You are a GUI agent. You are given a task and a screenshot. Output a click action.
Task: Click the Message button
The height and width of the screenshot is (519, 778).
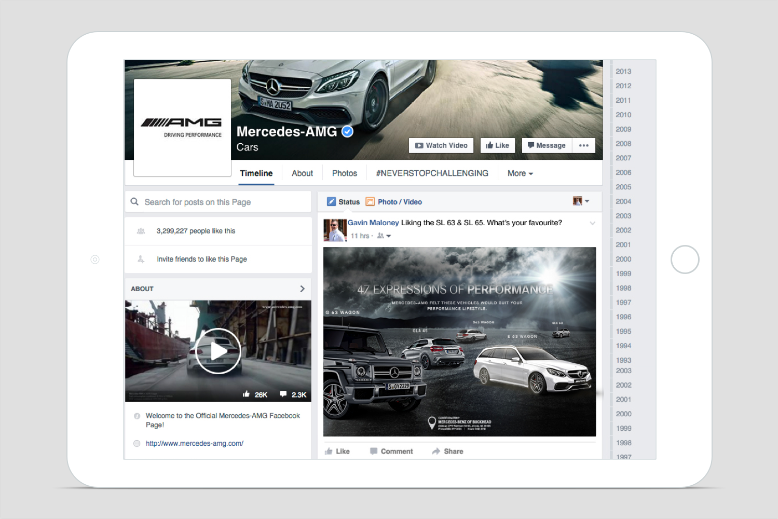[547, 145]
